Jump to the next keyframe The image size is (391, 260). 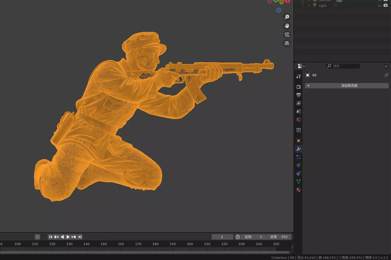click(x=74, y=237)
